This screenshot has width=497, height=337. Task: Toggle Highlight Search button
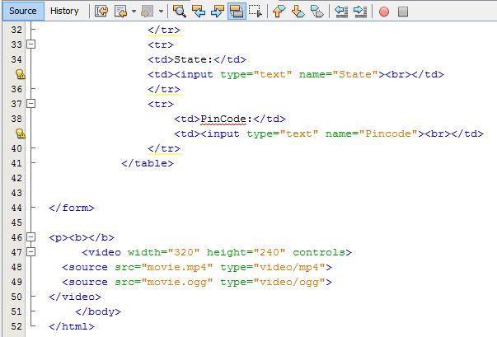[x=237, y=12]
